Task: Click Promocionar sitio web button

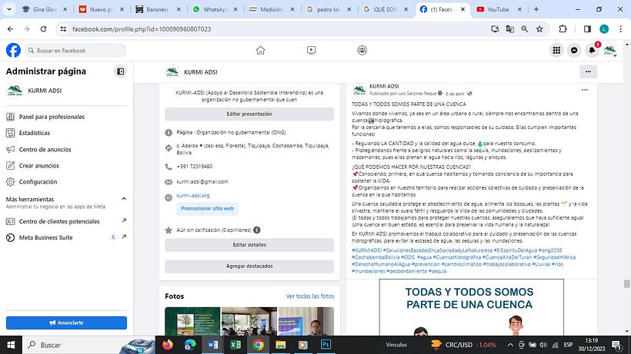Action: [x=207, y=209]
